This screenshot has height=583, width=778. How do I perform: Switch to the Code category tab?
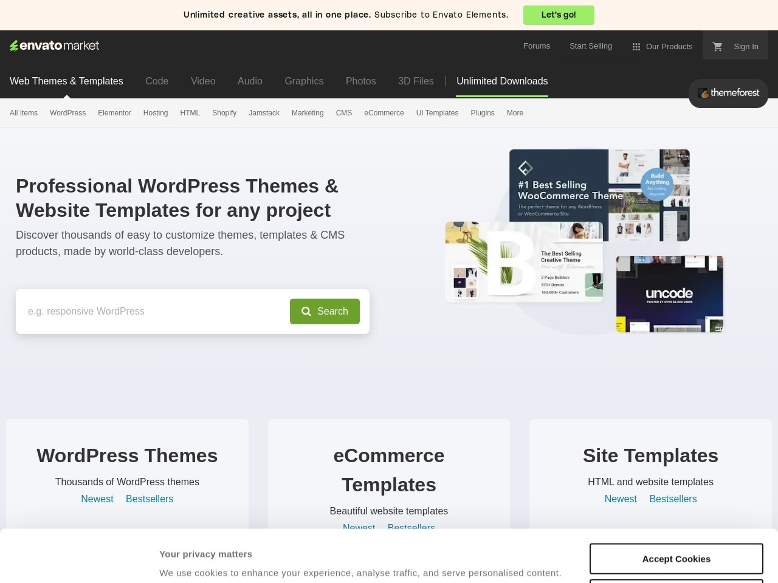point(157,81)
